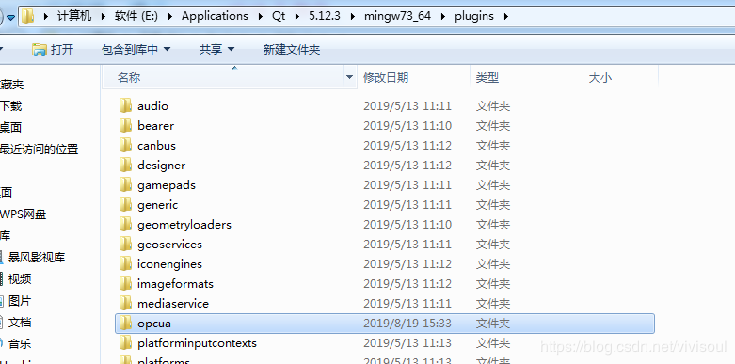
Task: Select the audio folder name
Action: pyautogui.click(x=152, y=106)
